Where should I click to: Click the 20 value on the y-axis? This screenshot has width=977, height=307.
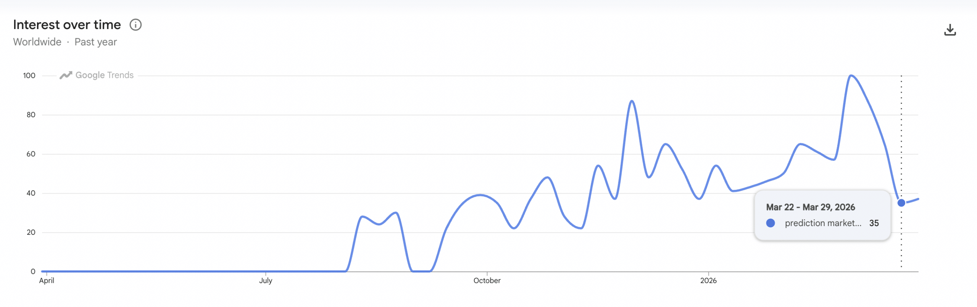[31, 233]
